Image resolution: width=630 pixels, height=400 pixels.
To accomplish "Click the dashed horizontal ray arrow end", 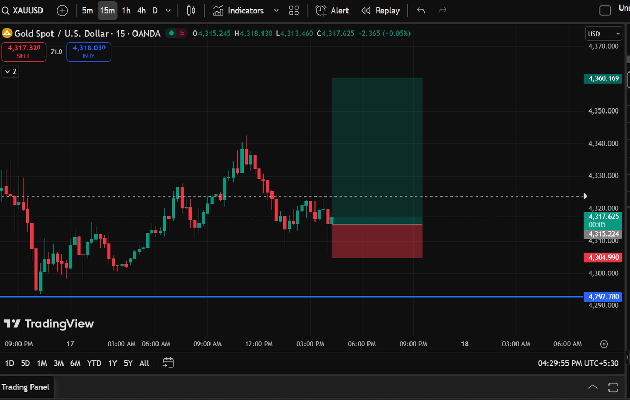I will point(585,197).
